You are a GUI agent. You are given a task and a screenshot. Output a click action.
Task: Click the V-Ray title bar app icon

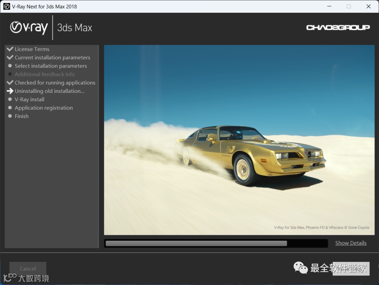[x=7, y=6]
